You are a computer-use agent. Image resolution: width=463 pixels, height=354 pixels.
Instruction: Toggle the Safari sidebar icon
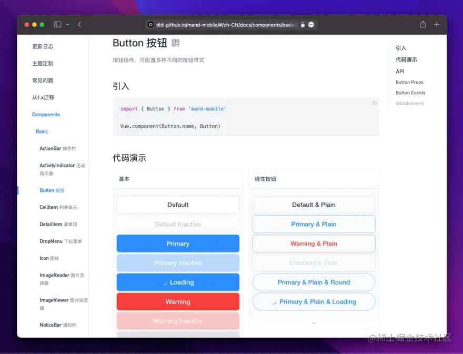57,24
